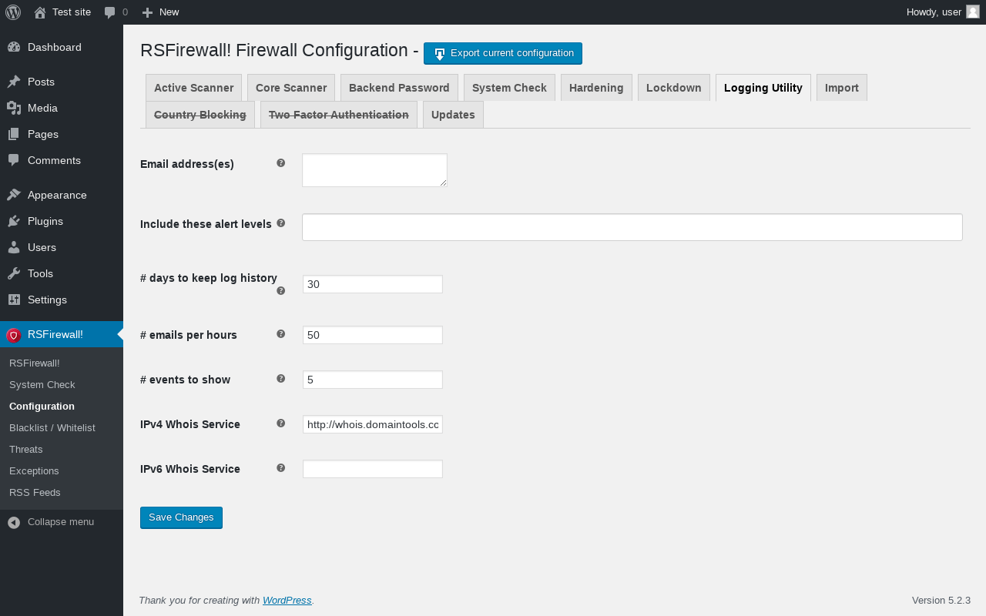The height and width of the screenshot is (616, 986).
Task: Click New in the admin bar
Action: click(169, 12)
